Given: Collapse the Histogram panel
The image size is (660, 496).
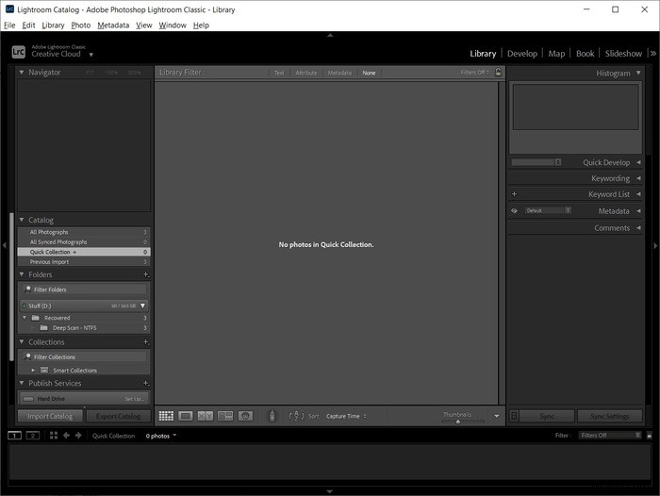Looking at the screenshot, I should (x=638, y=73).
